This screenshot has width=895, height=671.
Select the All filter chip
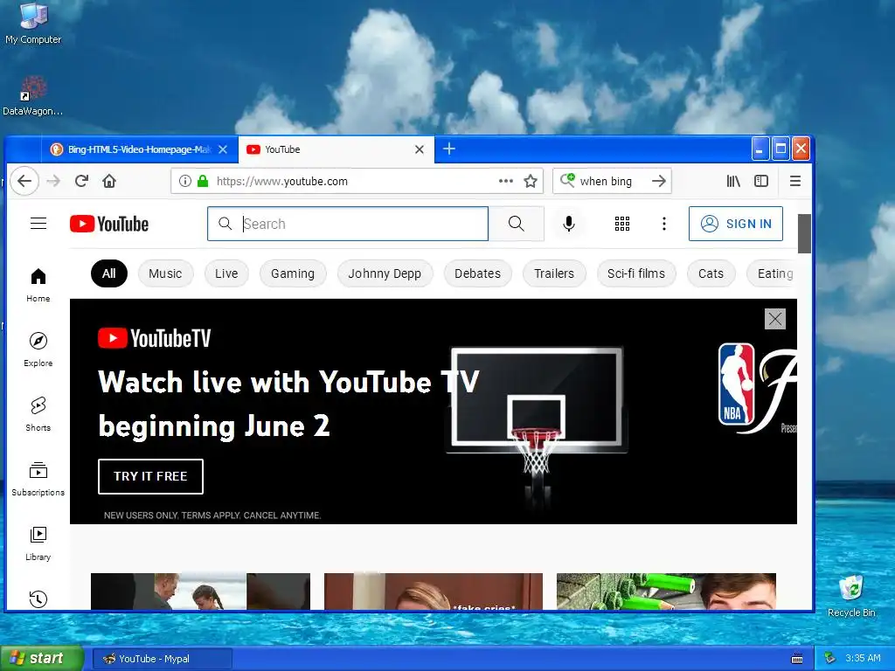pos(109,273)
